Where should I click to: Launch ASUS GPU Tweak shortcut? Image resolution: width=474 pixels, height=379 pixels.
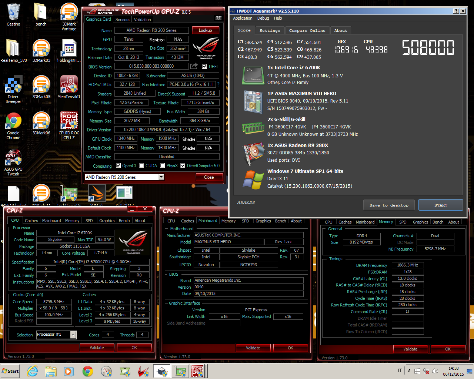(13, 162)
